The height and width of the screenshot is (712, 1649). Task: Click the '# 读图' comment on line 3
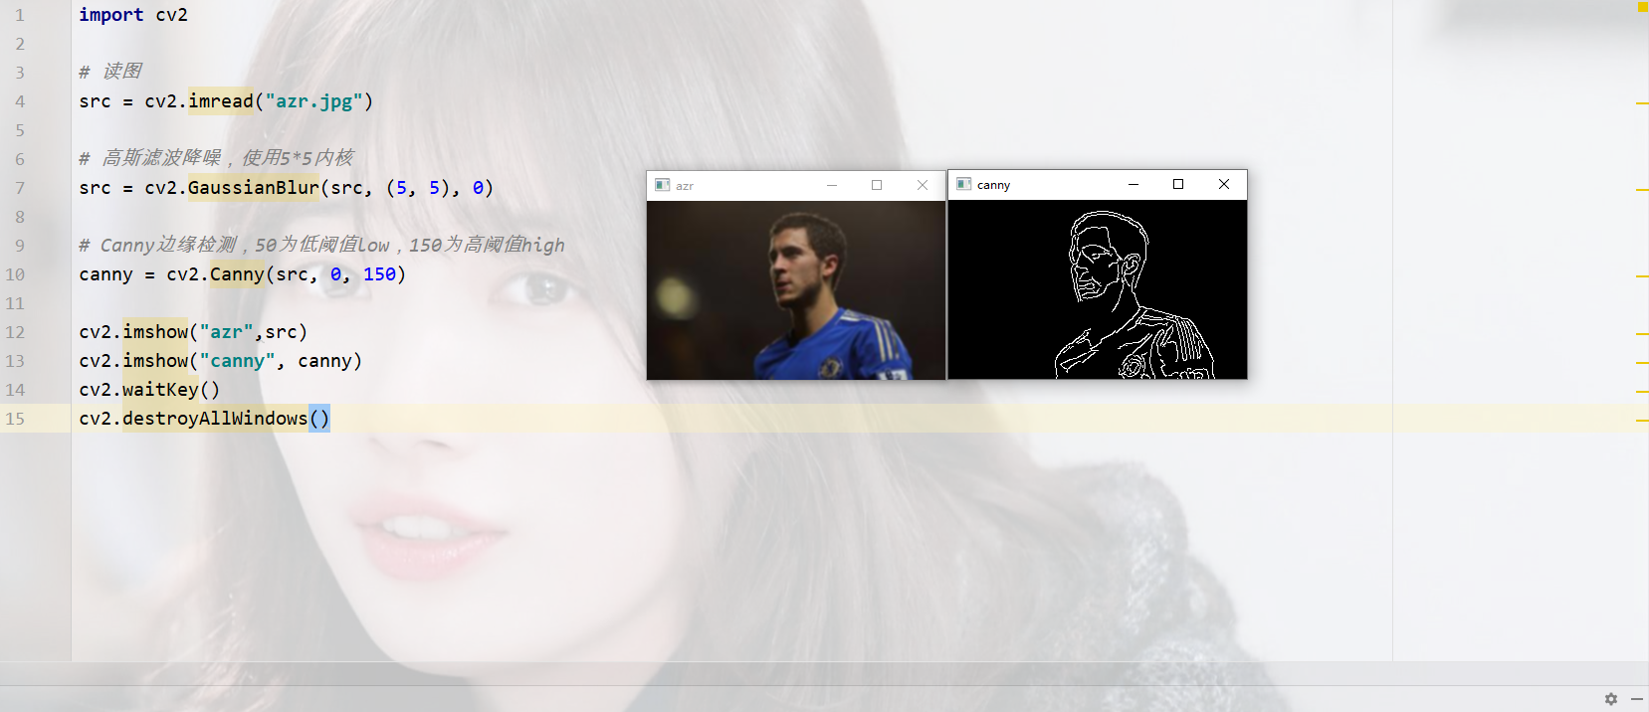pos(110,72)
